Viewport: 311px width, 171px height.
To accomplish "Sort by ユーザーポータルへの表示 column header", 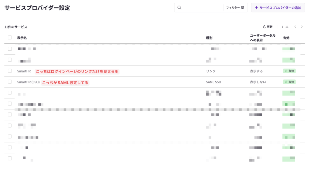I will click(x=261, y=38).
